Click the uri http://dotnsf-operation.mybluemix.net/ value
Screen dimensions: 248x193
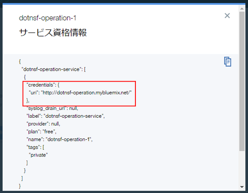pyautogui.click(x=86, y=93)
